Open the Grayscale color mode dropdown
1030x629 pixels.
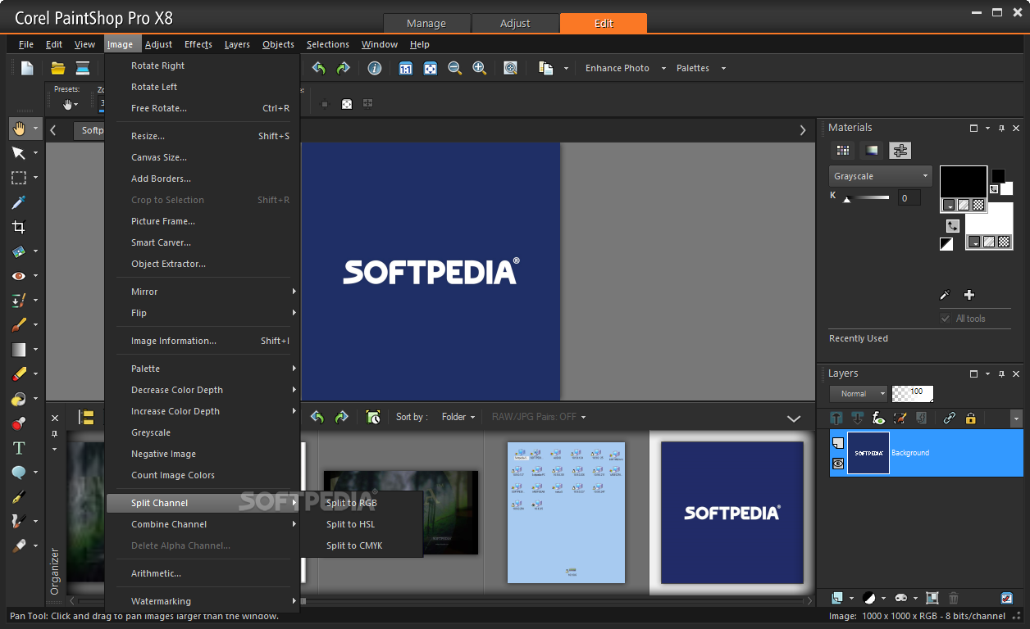pyautogui.click(x=880, y=176)
